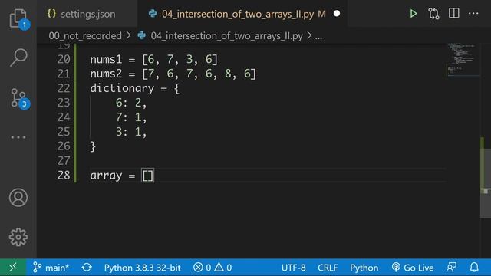The height and width of the screenshot is (276, 491).
Task: Open More Actions ellipsis in editor toolbar
Action: pos(473,14)
